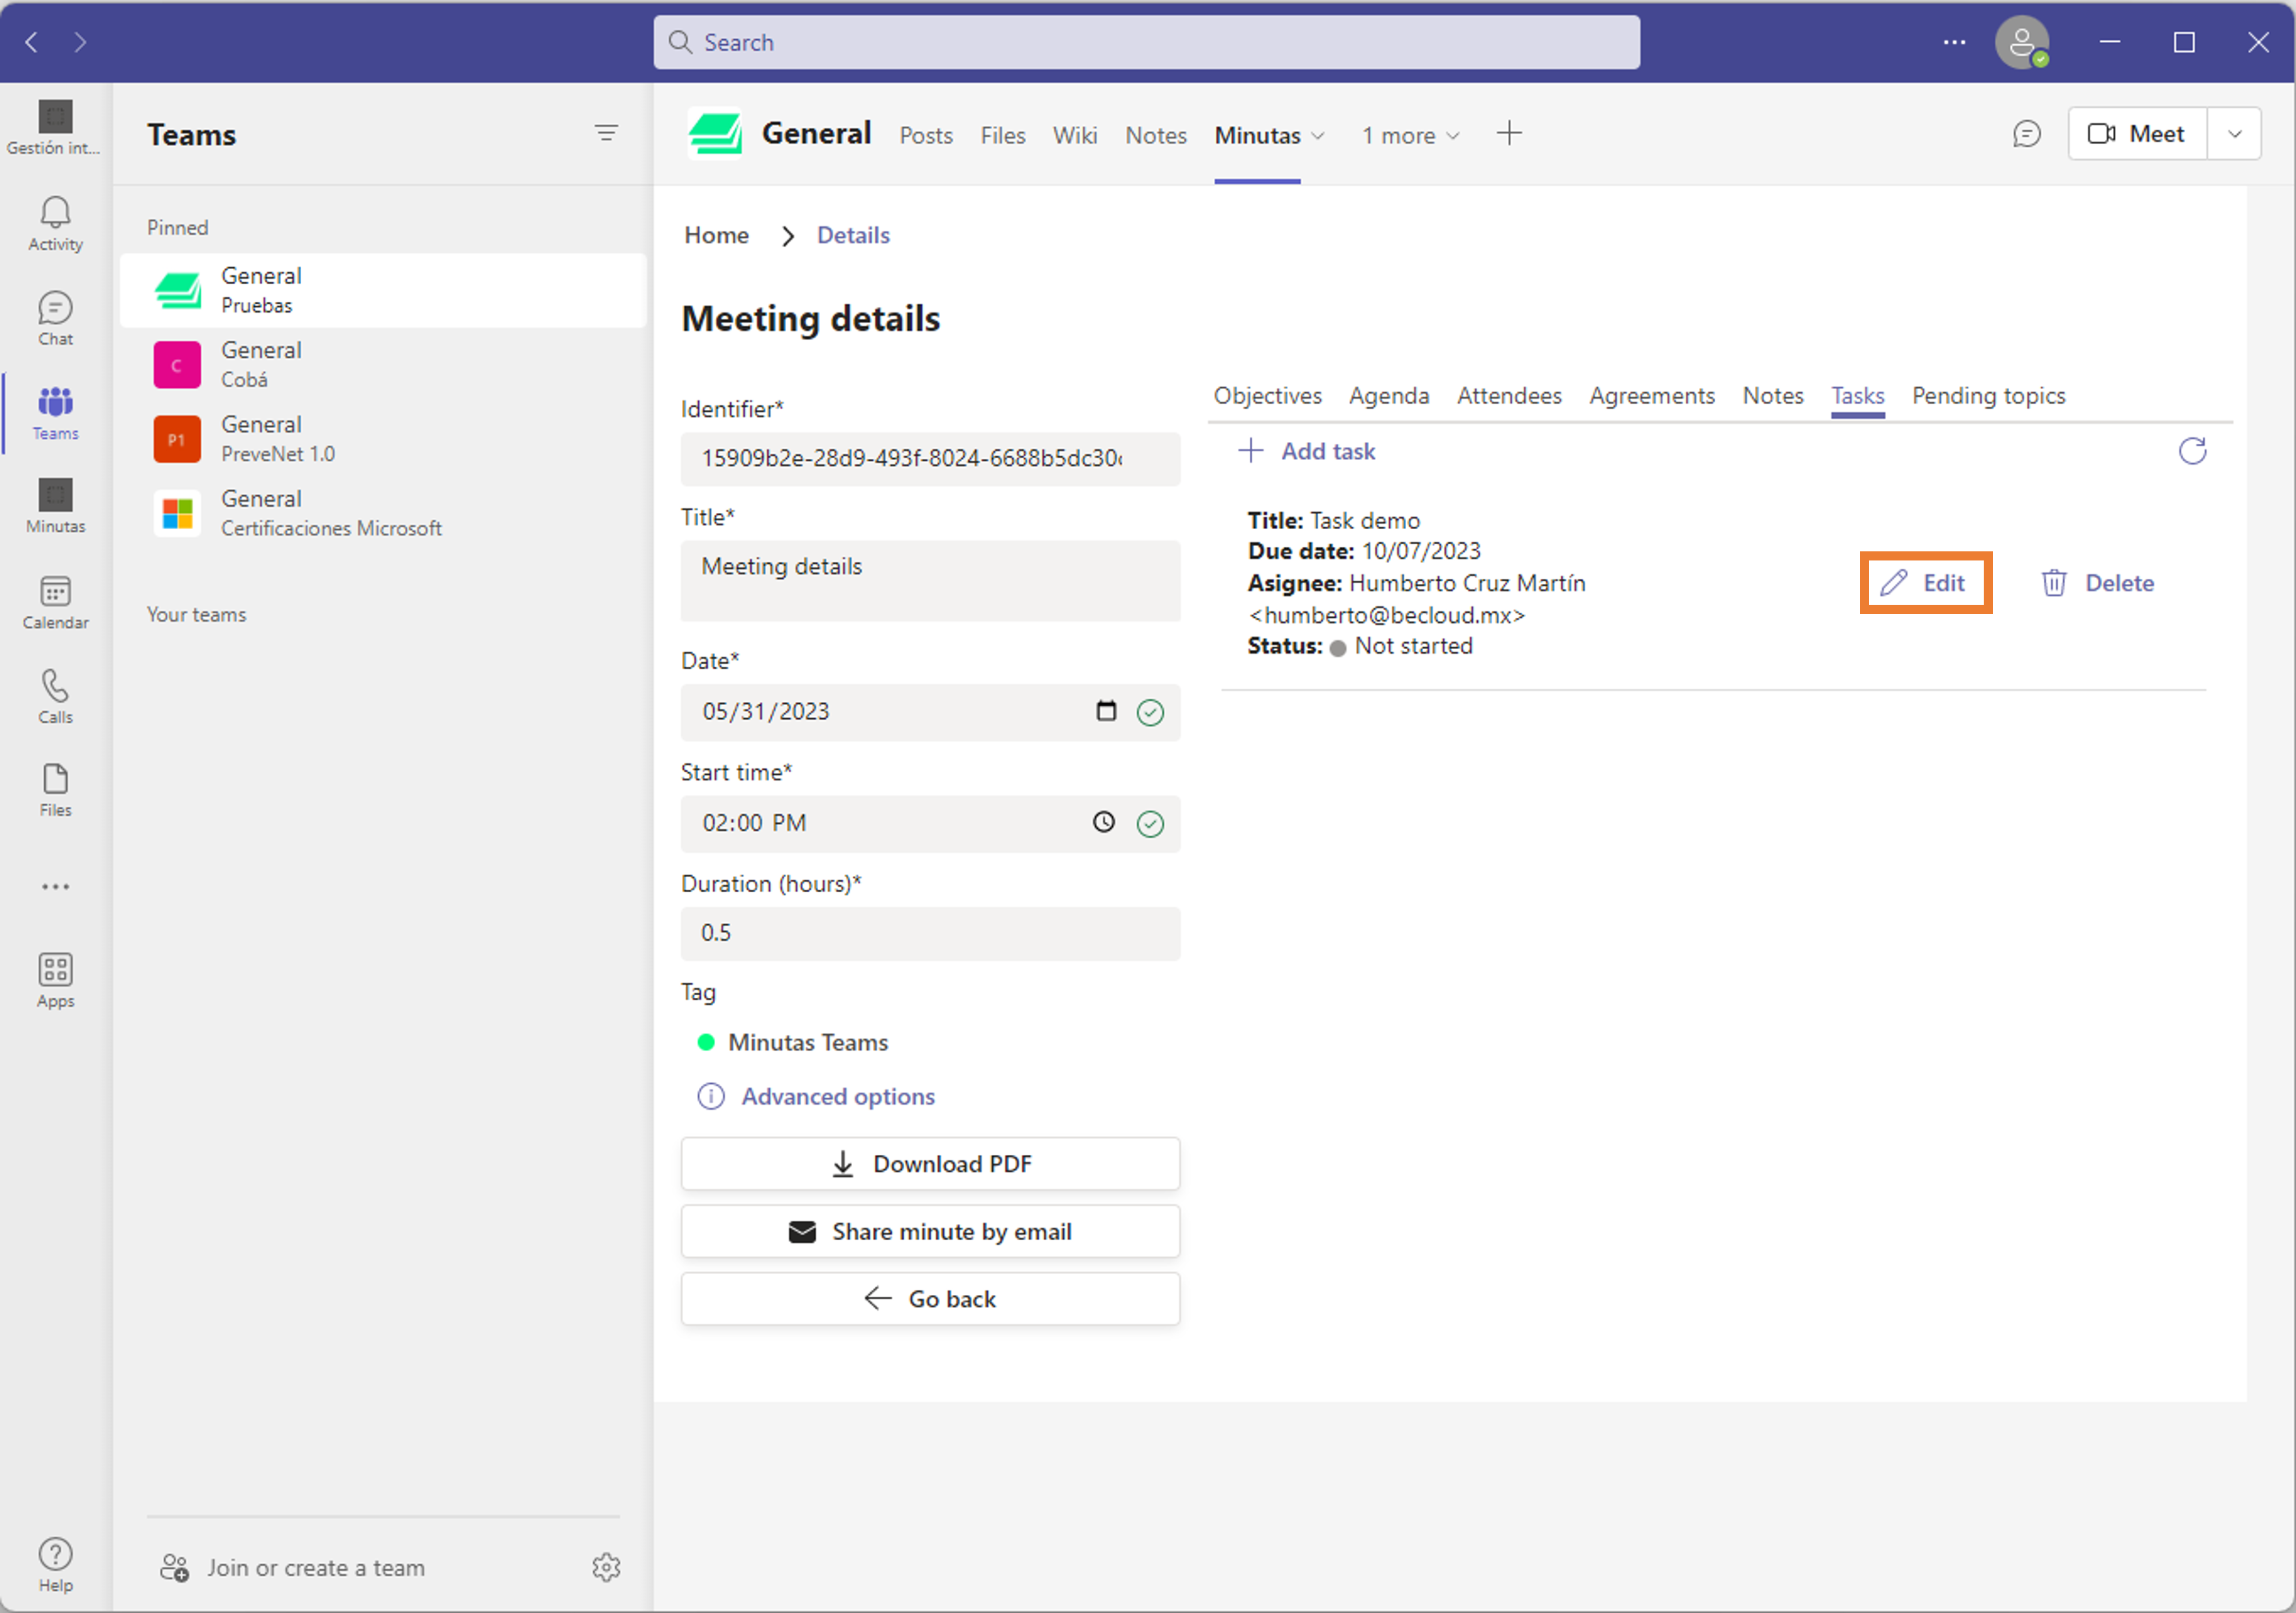Switch to the channel Files tab

click(1002, 136)
